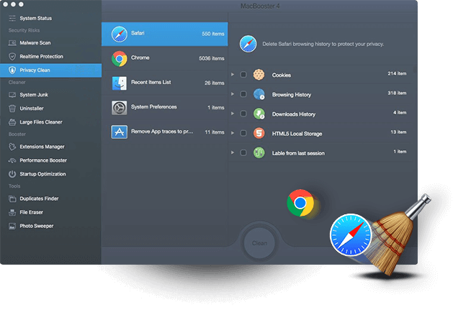Viewport: 453px width, 310px height.
Task: Click the System Junk label
Action: click(x=34, y=95)
